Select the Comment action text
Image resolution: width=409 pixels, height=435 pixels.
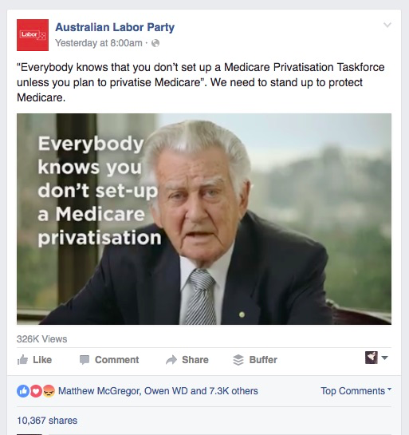116,360
